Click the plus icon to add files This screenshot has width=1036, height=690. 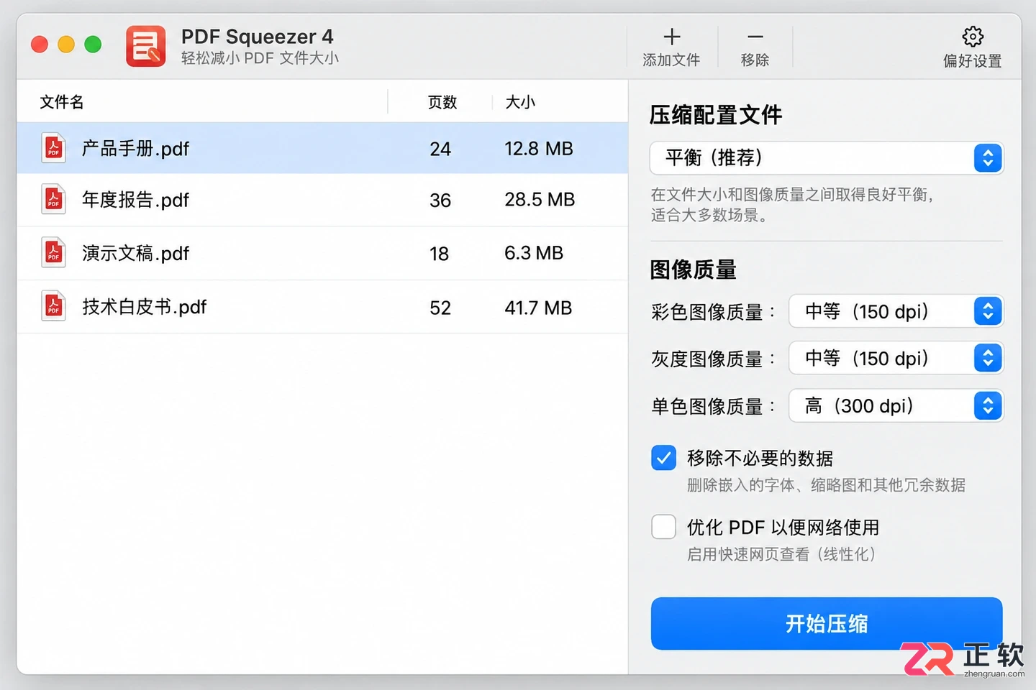click(x=671, y=37)
